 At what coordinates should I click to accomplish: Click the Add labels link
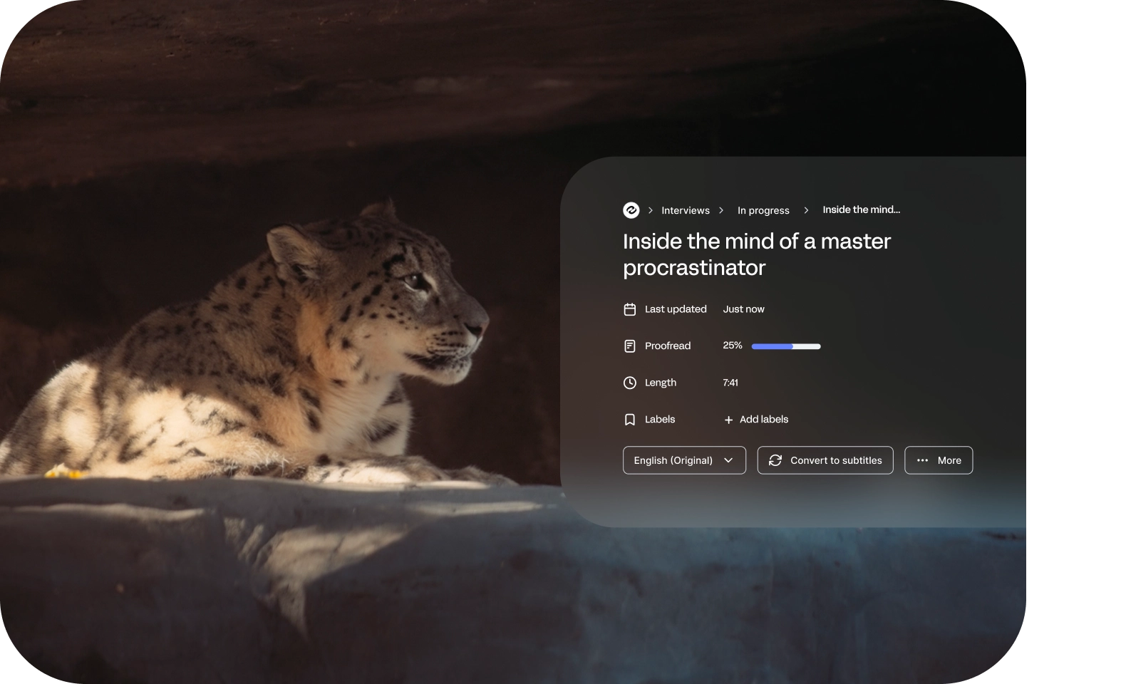pos(763,420)
